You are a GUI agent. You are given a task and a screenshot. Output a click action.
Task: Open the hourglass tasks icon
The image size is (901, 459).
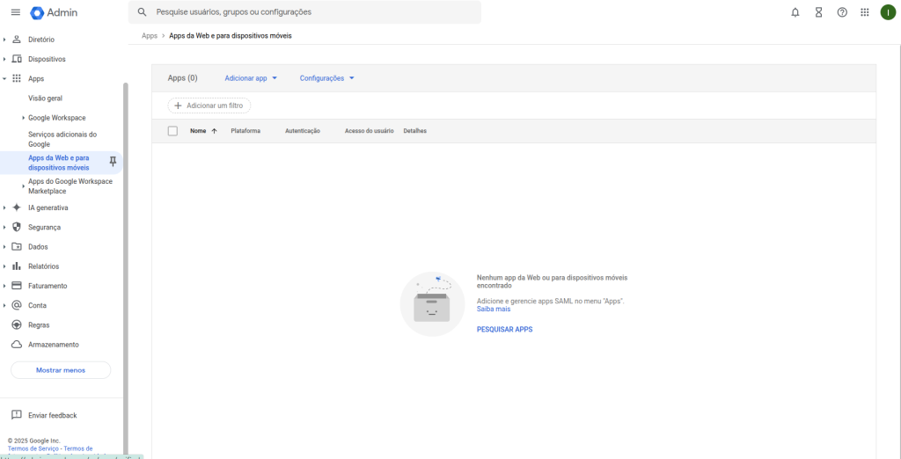(x=818, y=12)
